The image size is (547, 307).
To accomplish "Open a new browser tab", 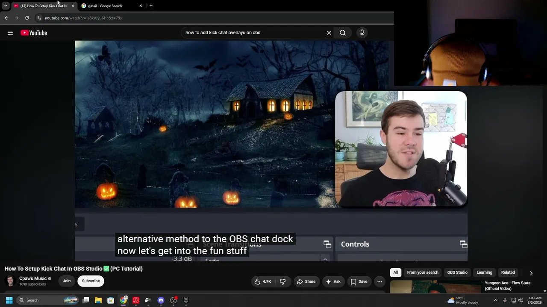I will (151, 6).
